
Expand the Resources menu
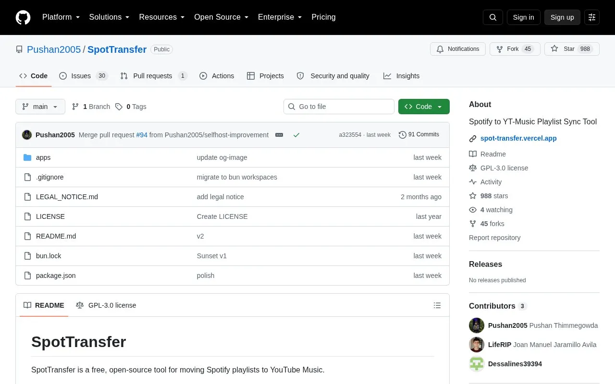pyautogui.click(x=162, y=17)
